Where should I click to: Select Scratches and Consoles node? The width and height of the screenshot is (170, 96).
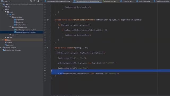pos(13,50)
